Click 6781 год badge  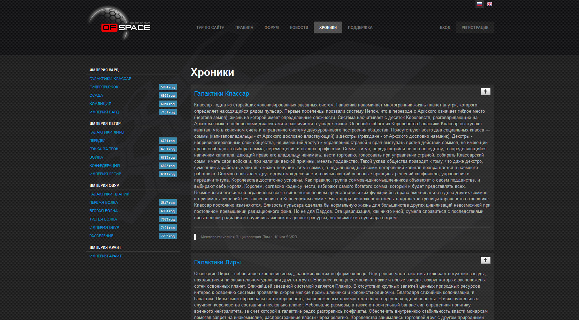pyautogui.click(x=168, y=141)
